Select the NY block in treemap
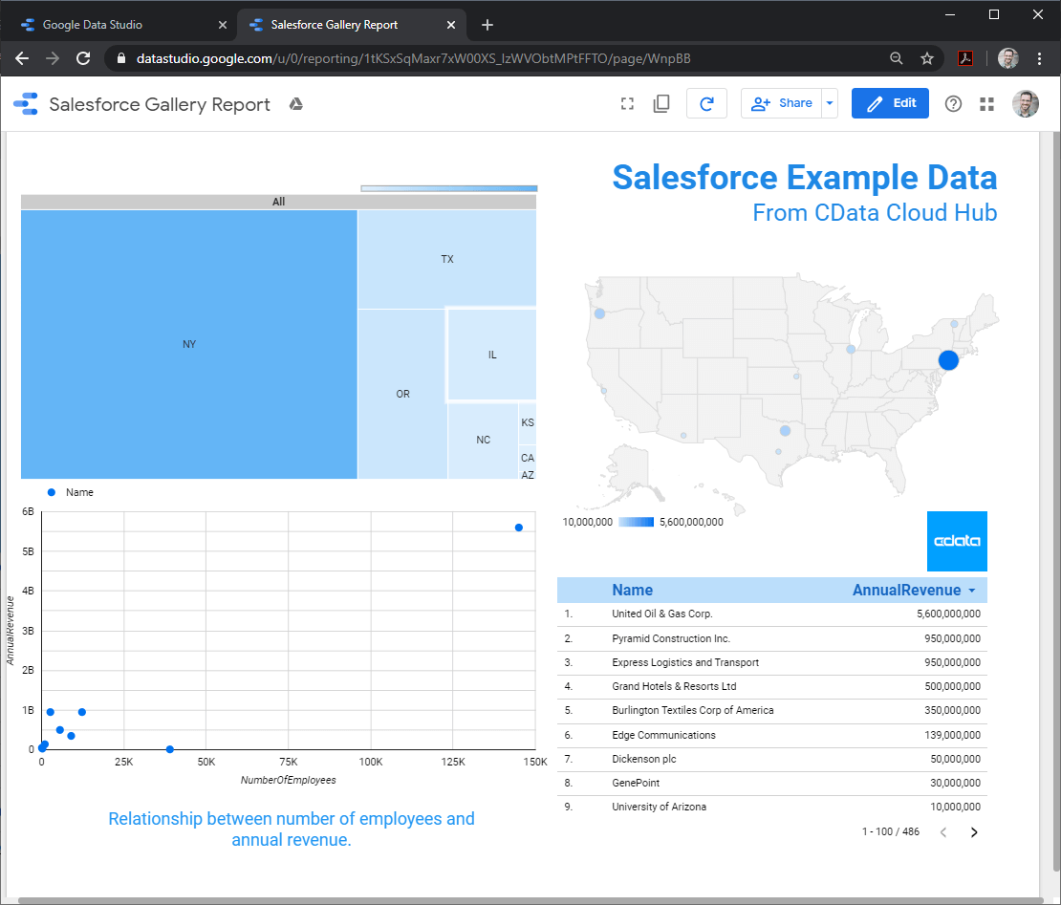This screenshot has width=1061, height=905. (x=189, y=344)
